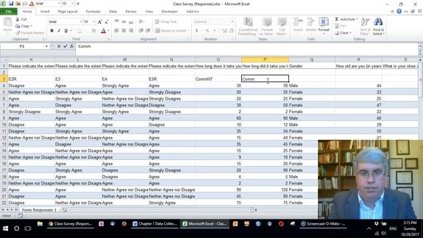Screen dimensions: 423x238
Task: Select column P header
Action: point(265,59)
